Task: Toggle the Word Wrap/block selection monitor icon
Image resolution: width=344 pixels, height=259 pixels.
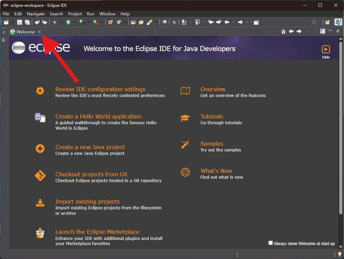Action: [x=165, y=22]
